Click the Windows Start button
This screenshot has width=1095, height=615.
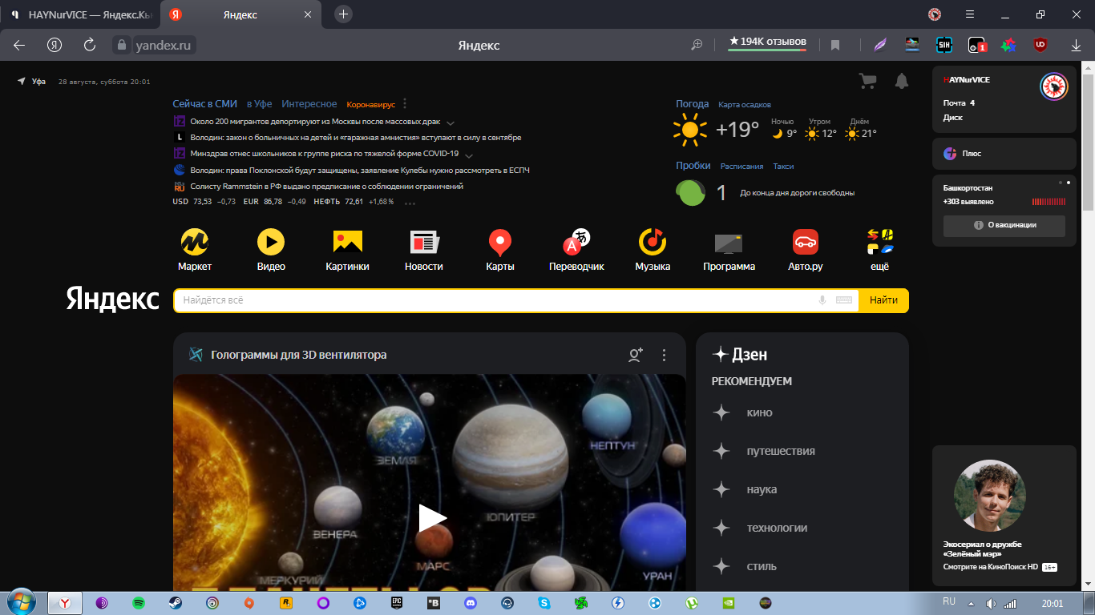pyautogui.click(x=21, y=602)
